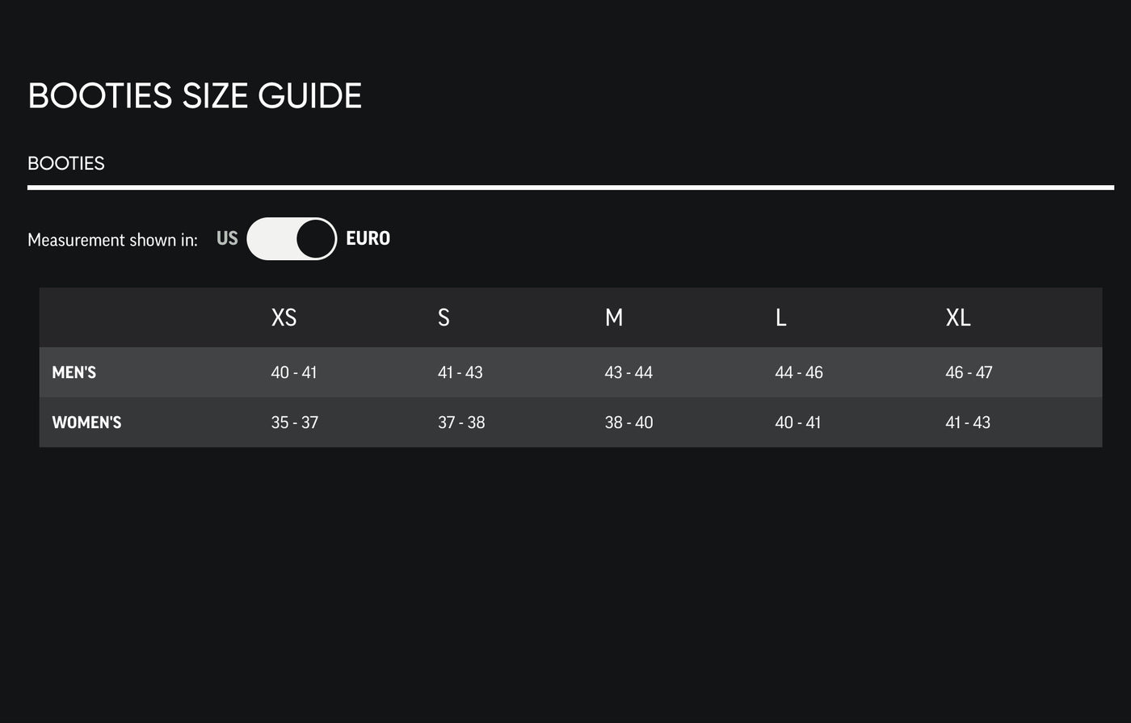Select the M column header
Screen dimensions: 1131x723
tap(614, 317)
